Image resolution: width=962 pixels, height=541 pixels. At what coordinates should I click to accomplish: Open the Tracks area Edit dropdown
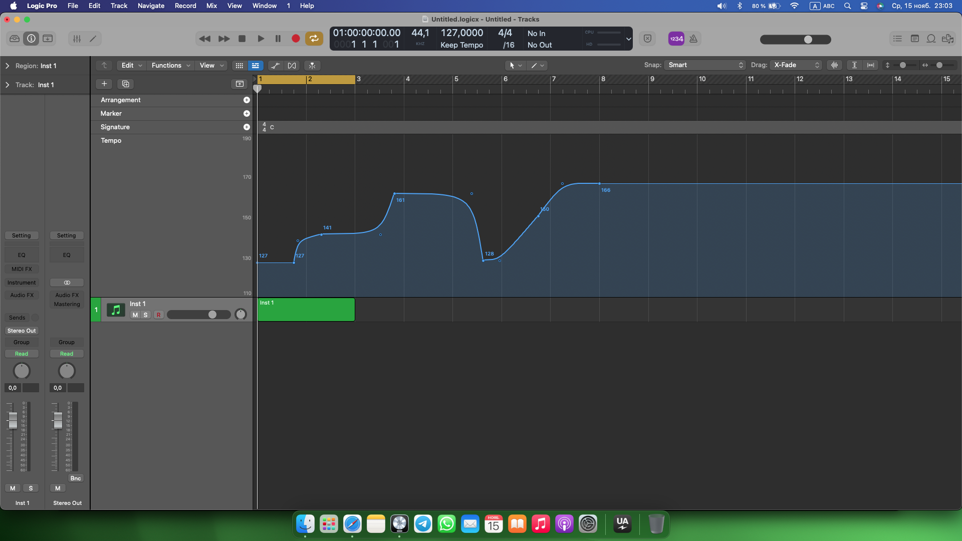(131, 66)
